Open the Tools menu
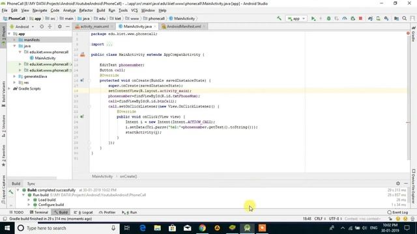The image size is (417, 234). [x=123, y=10]
